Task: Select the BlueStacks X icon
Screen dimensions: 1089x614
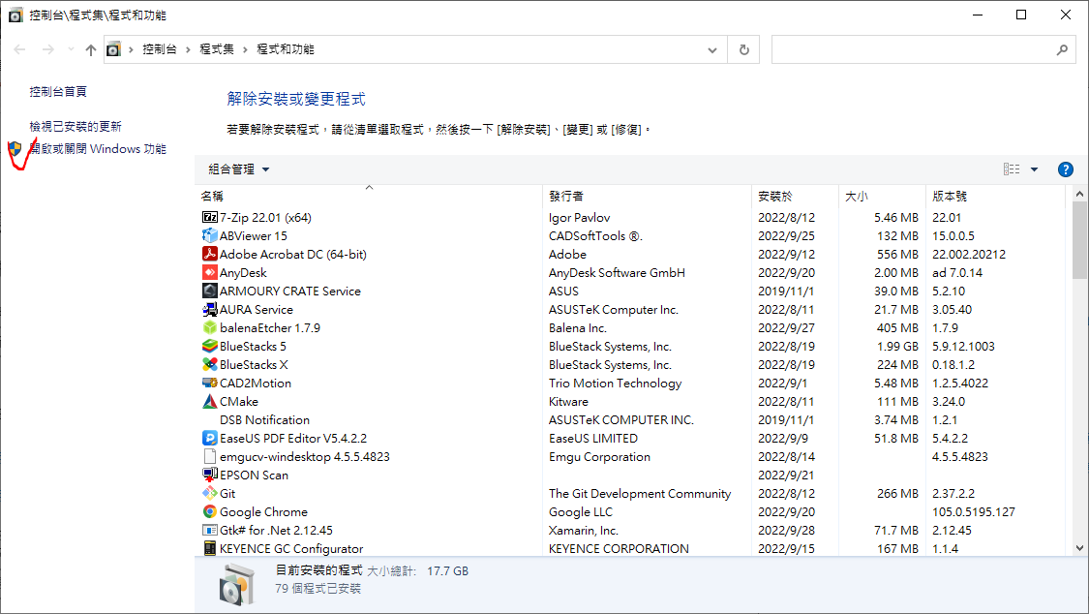Action: click(x=210, y=365)
